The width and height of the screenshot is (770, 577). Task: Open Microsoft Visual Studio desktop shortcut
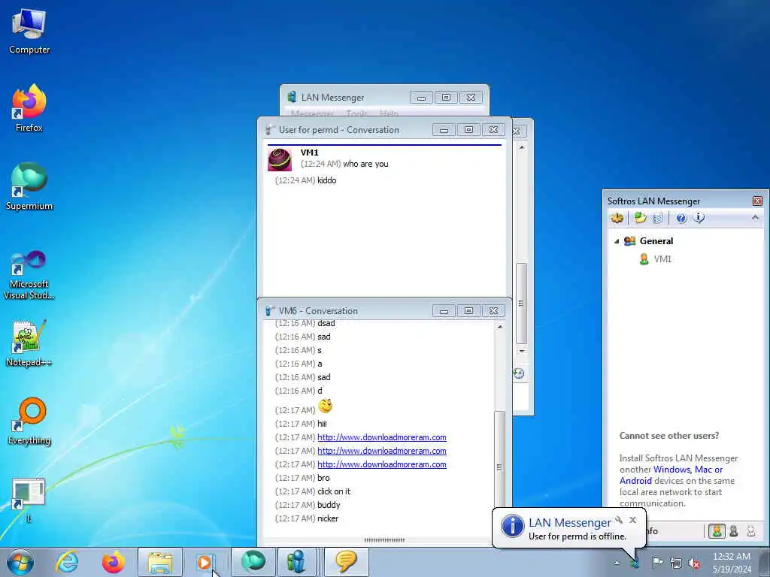tap(29, 275)
